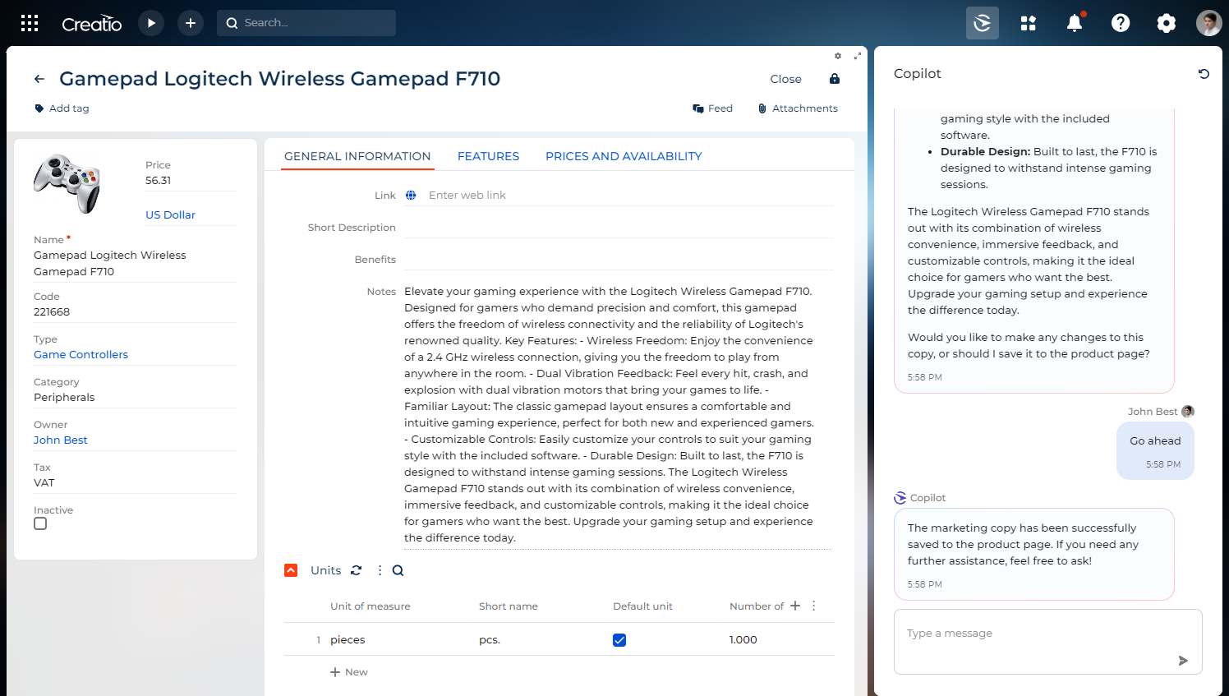Click the Price value 56.31
This screenshot has height=696, width=1229.
159,181
